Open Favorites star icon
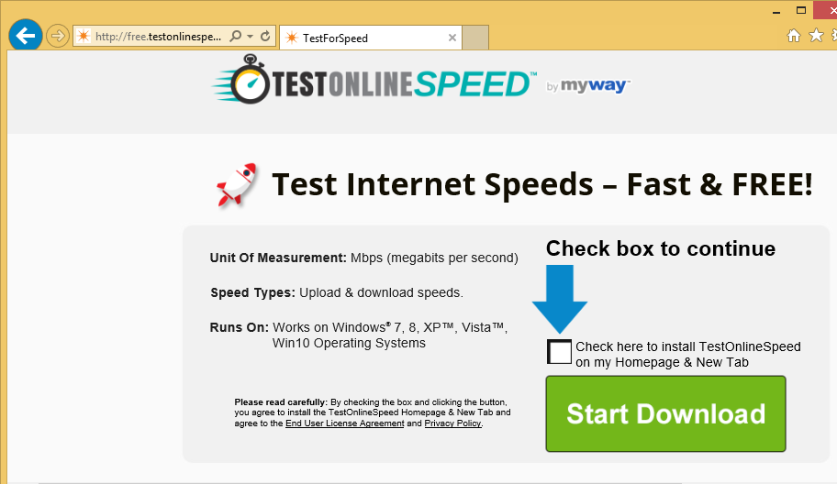 click(x=815, y=36)
